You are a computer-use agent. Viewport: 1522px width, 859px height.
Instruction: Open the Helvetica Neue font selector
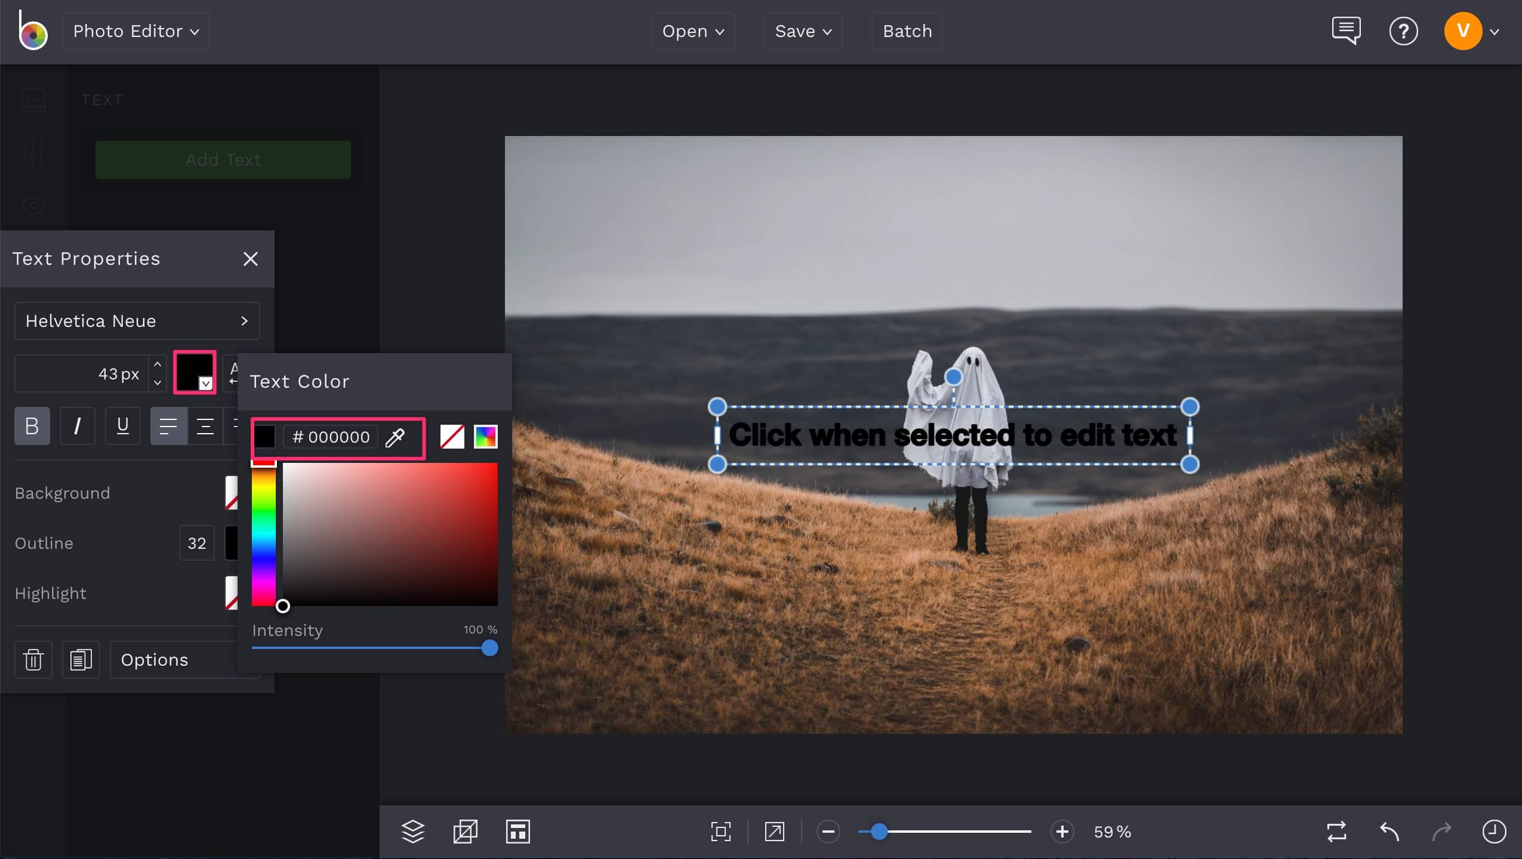point(136,321)
